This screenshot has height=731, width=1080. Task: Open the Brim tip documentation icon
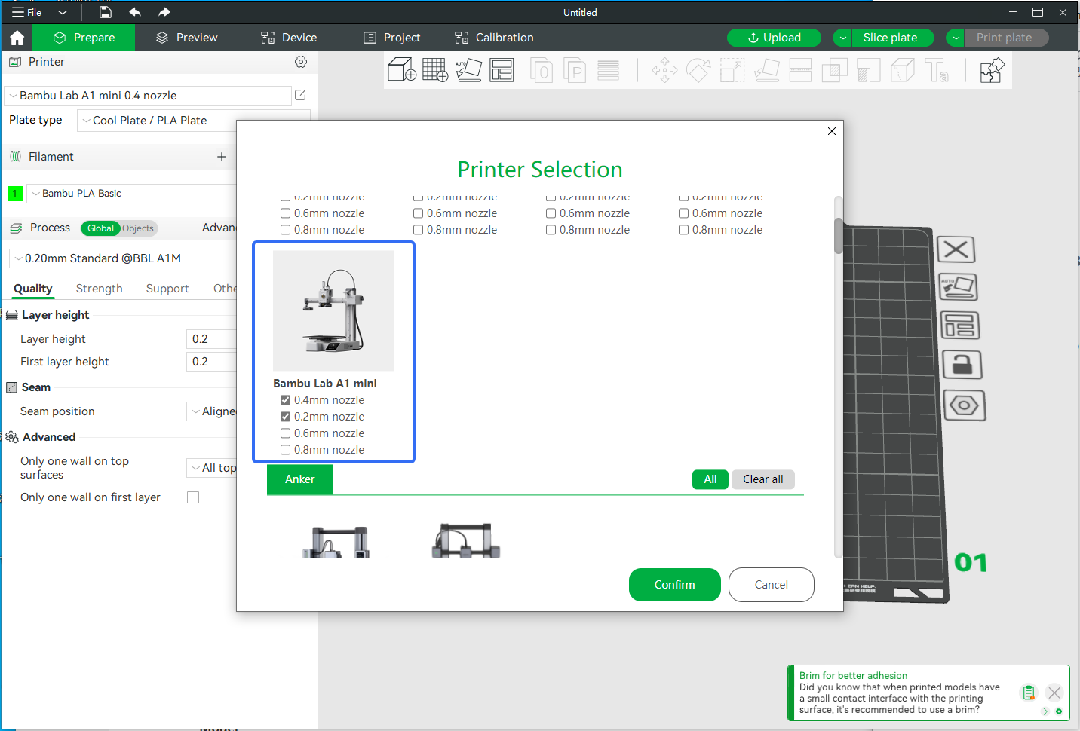pos(1029,693)
